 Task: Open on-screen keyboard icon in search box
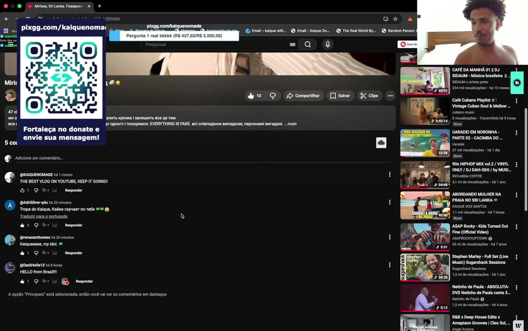(x=292, y=45)
